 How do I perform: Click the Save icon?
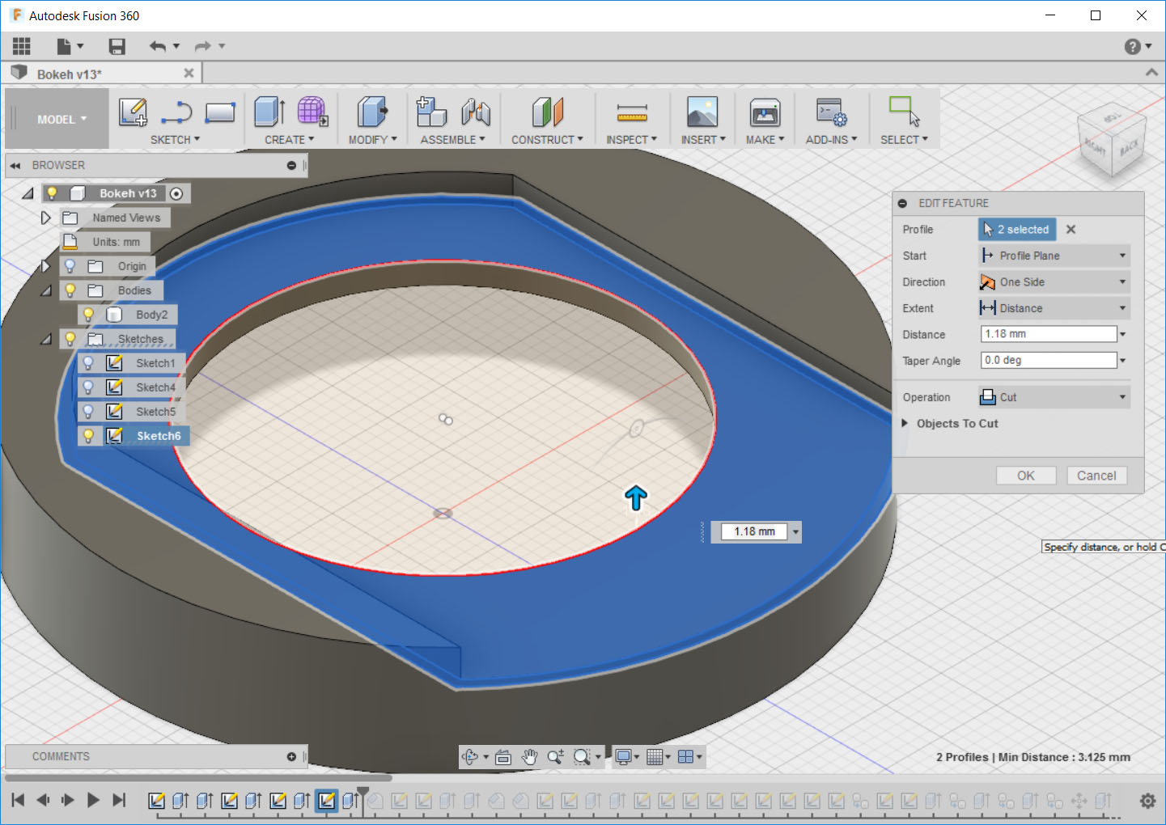(117, 46)
